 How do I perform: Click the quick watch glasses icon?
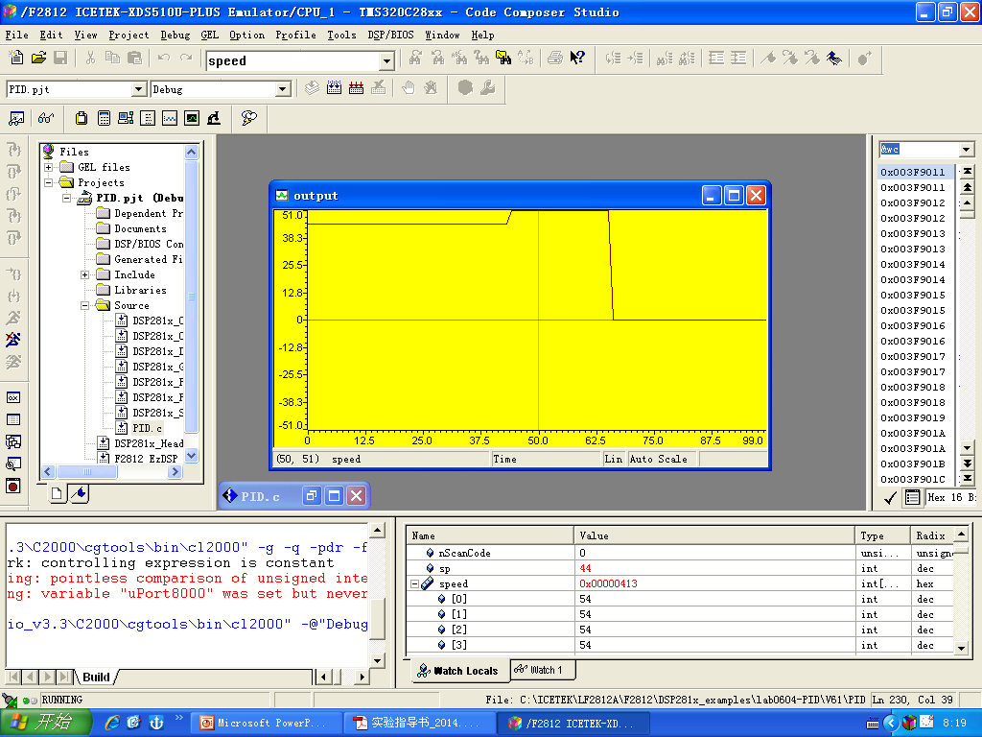click(x=46, y=118)
